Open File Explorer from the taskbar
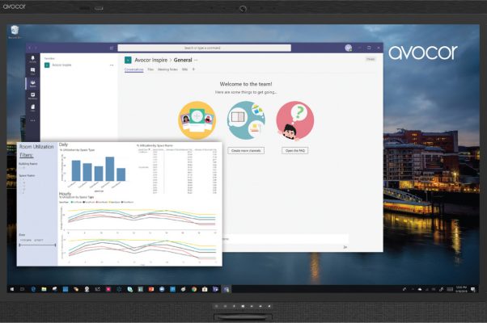 pos(44,289)
